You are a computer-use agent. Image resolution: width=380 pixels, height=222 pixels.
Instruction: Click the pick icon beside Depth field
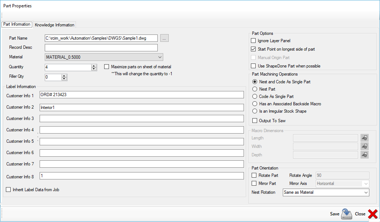click(x=364, y=155)
